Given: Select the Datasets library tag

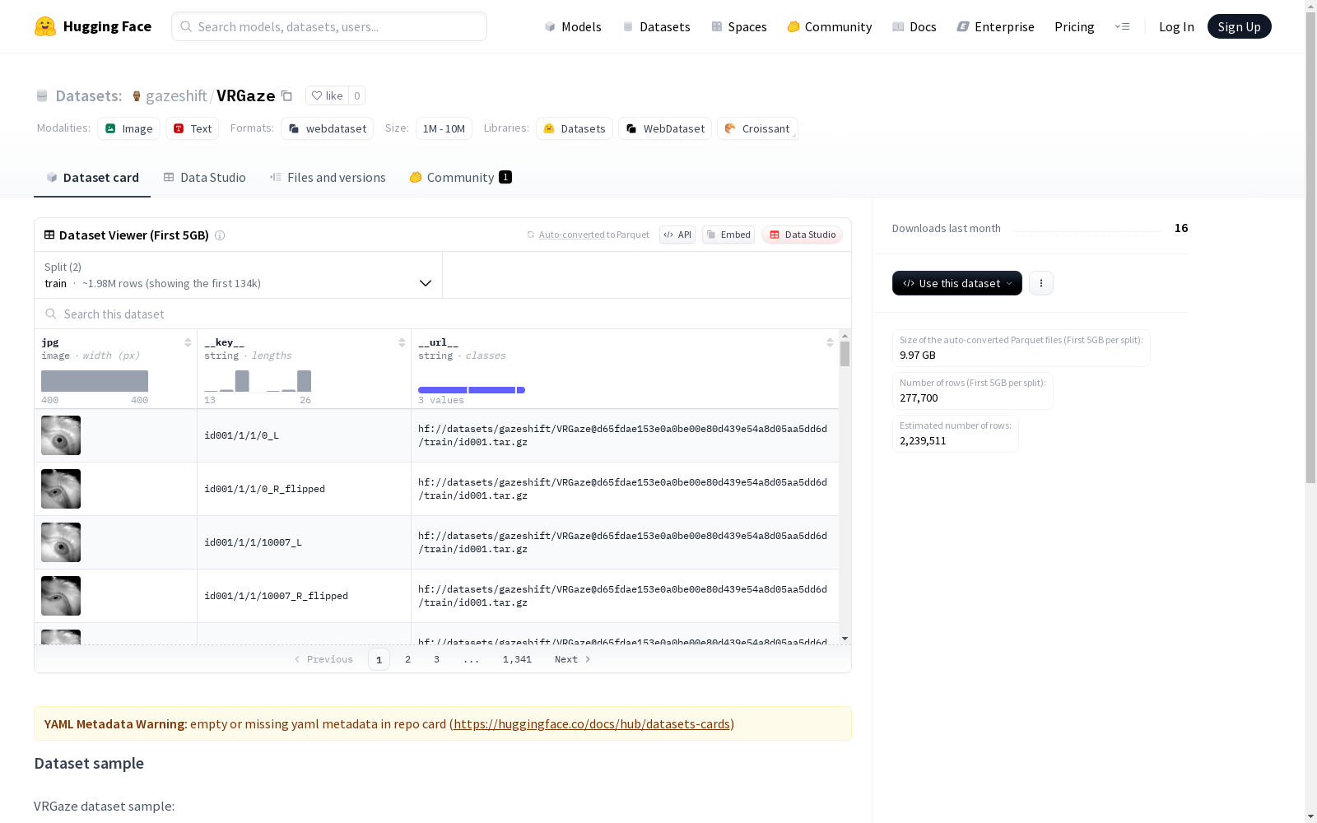Looking at the screenshot, I should click(x=575, y=128).
